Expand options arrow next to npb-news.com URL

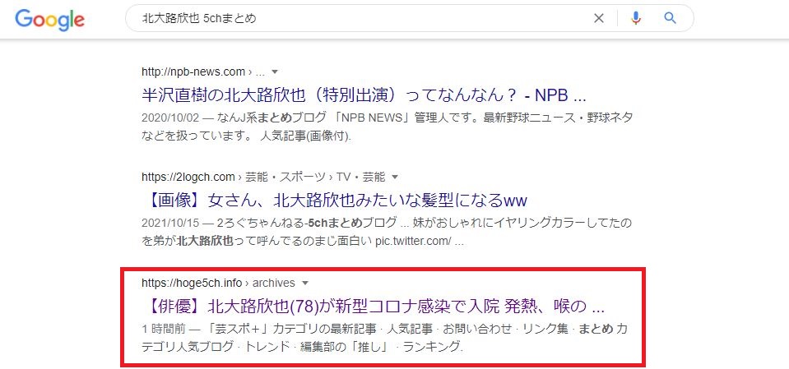tap(274, 72)
